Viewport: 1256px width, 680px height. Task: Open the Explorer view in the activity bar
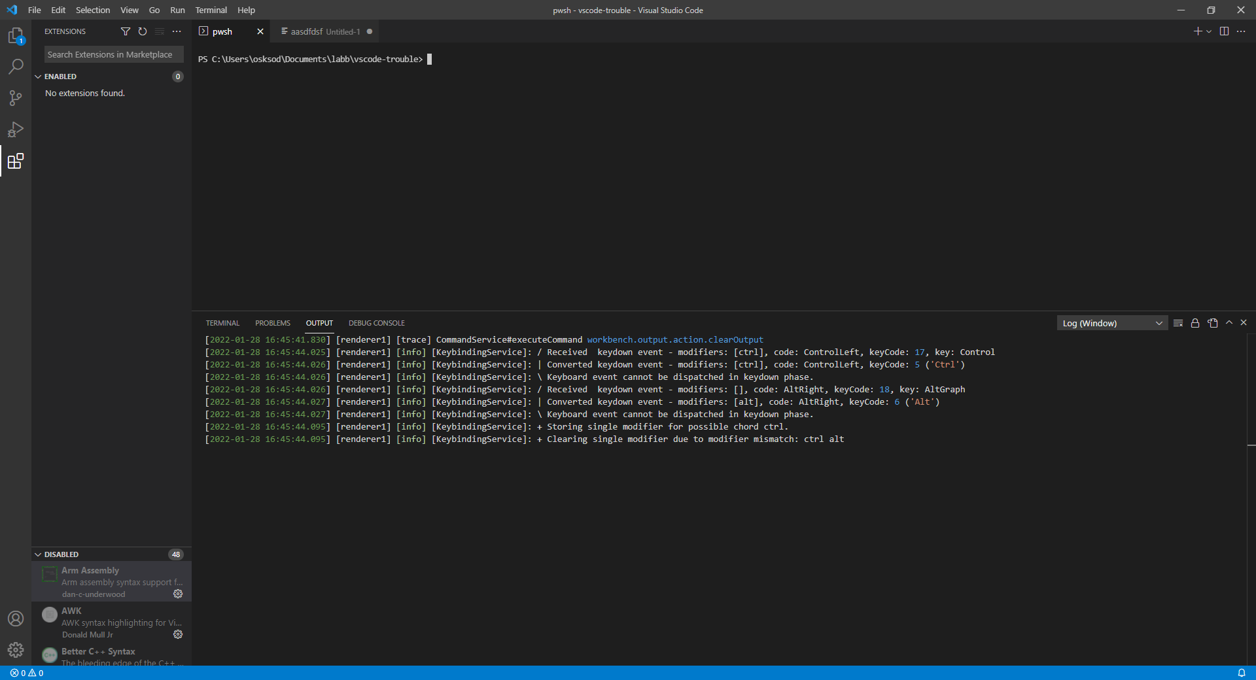16,36
